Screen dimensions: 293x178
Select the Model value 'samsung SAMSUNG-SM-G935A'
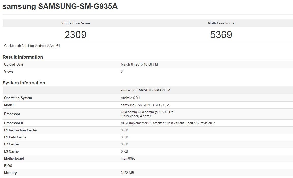145,105
